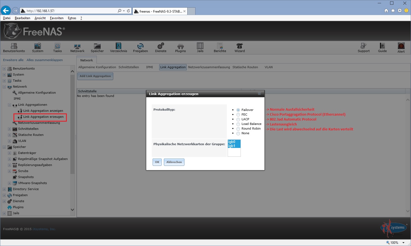Launch the Wizard toolbar icon

click(x=240, y=47)
